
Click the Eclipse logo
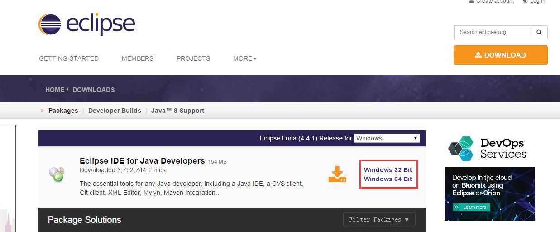(x=87, y=24)
